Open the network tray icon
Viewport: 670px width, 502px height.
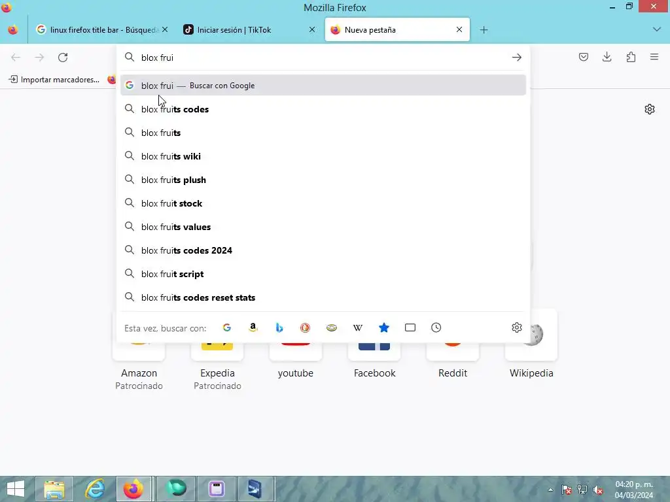coord(582,490)
